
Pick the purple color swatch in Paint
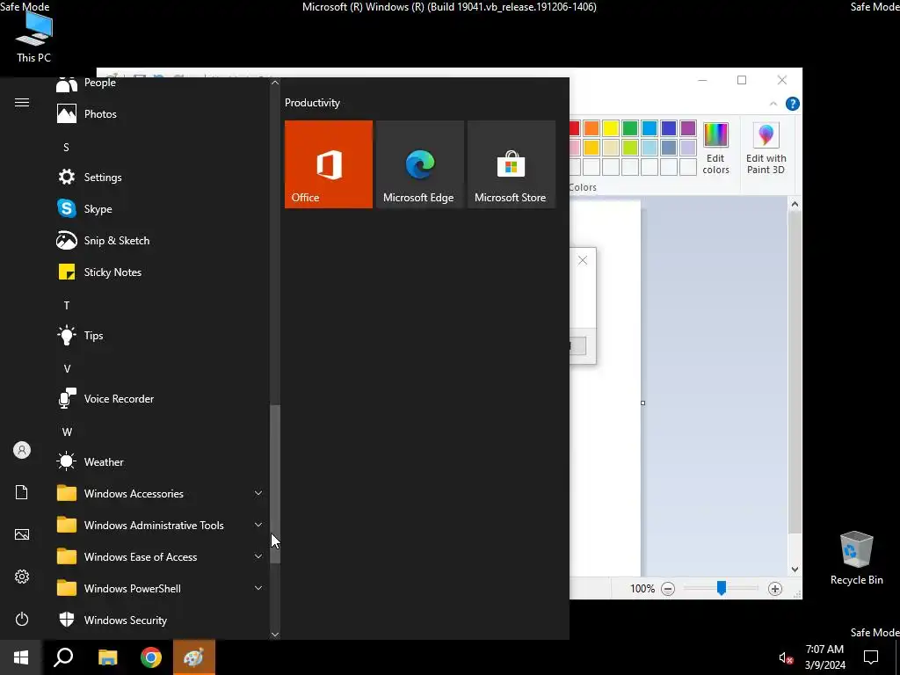click(687, 128)
